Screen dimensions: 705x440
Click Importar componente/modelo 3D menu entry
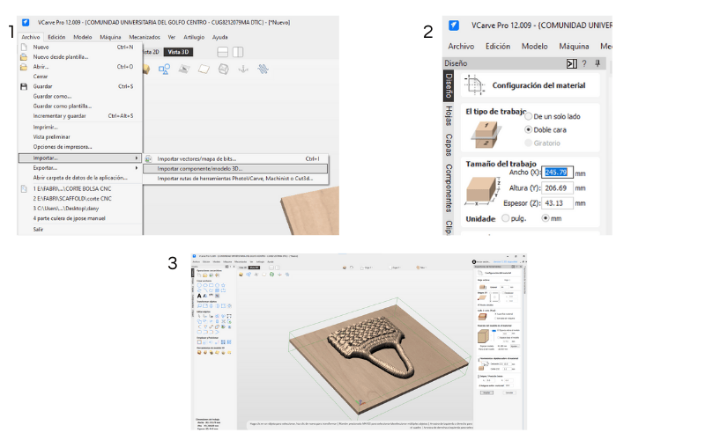pyautogui.click(x=199, y=168)
